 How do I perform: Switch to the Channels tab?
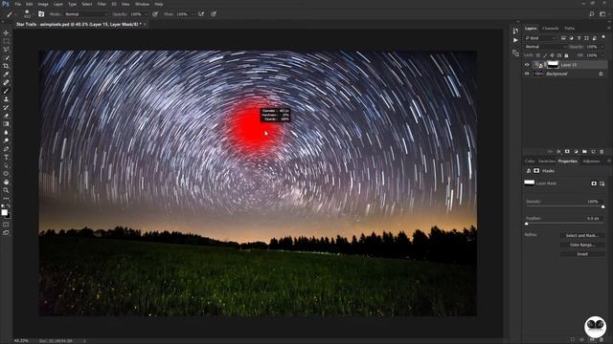(x=550, y=28)
